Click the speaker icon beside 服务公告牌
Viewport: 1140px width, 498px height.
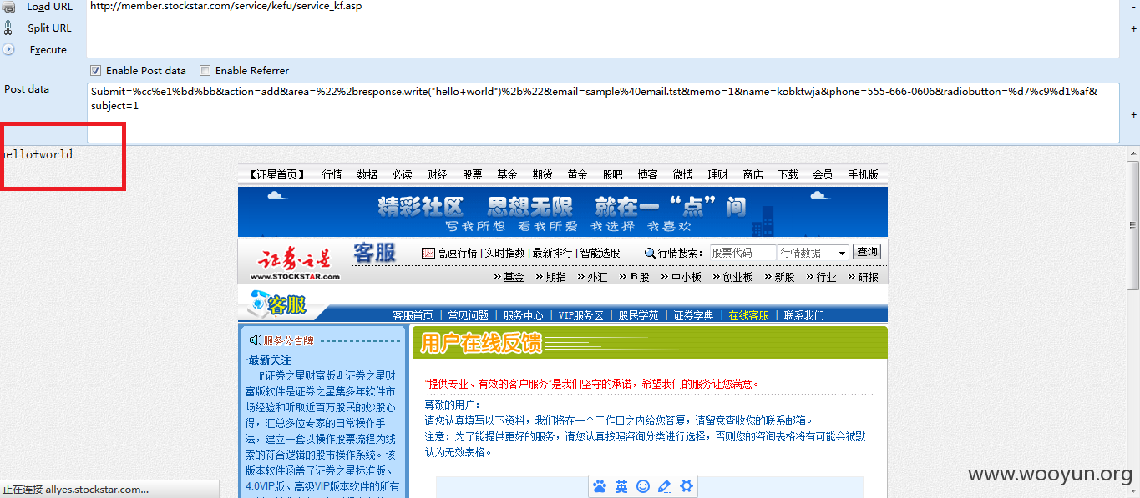tap(255, 340)
